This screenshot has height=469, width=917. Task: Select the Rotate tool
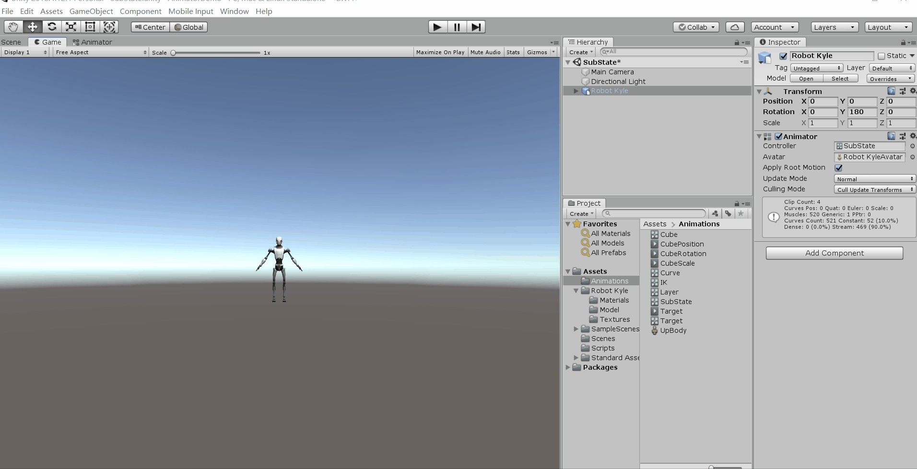(x=52, y=27)
